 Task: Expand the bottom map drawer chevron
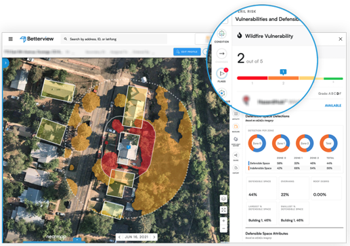click(x=77, y=239)
